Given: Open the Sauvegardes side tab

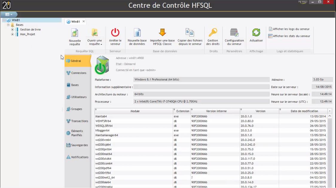Looking at the screenshot, I should pyautogui.click(x=78, y=145).
